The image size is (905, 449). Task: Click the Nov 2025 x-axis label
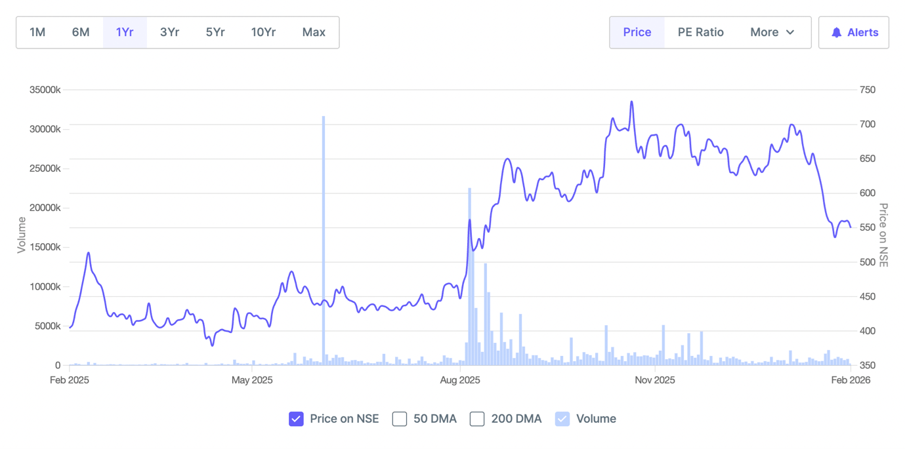tap(655, 380)
